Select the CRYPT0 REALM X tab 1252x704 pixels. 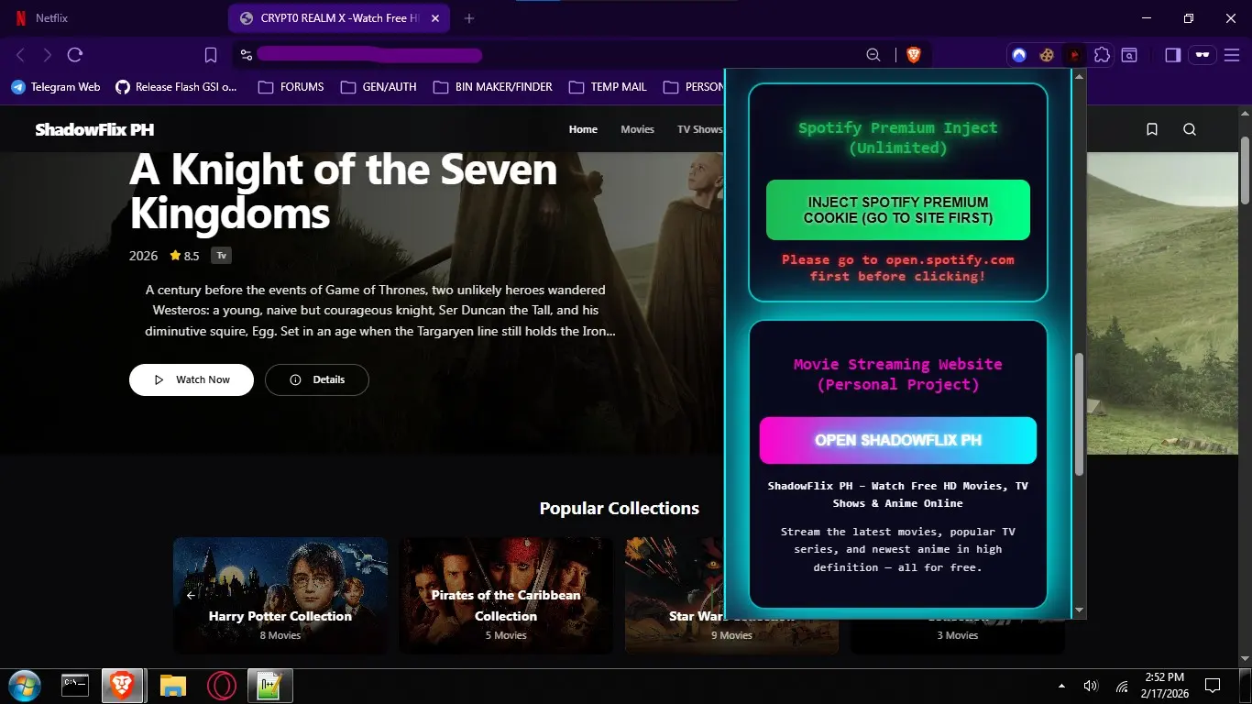339,18
